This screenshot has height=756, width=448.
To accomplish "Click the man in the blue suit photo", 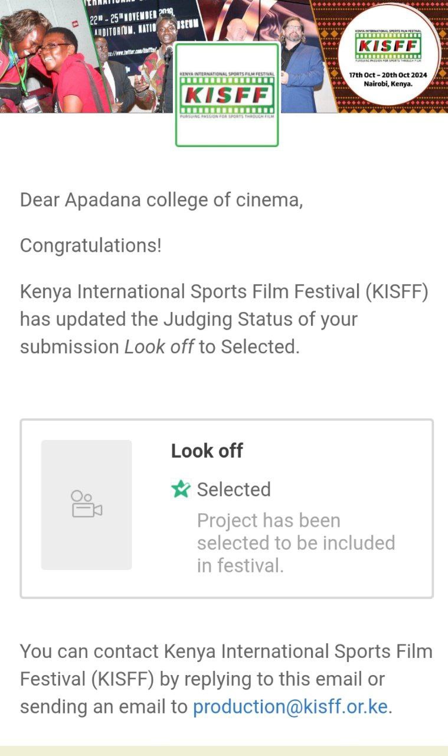I will [302, 65].
